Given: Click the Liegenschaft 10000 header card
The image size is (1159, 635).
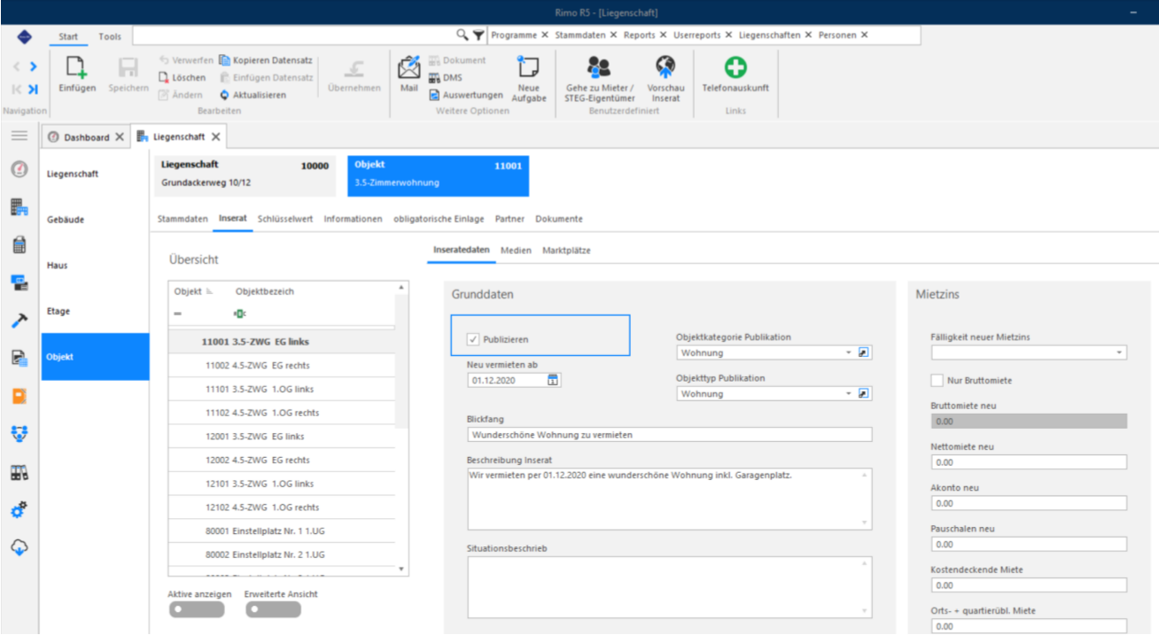Looking at the screenshot, I should coord(245,174).
